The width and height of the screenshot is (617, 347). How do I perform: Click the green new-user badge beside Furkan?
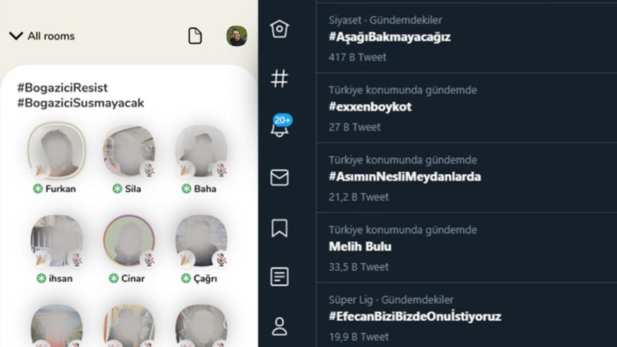click(38, 189)
